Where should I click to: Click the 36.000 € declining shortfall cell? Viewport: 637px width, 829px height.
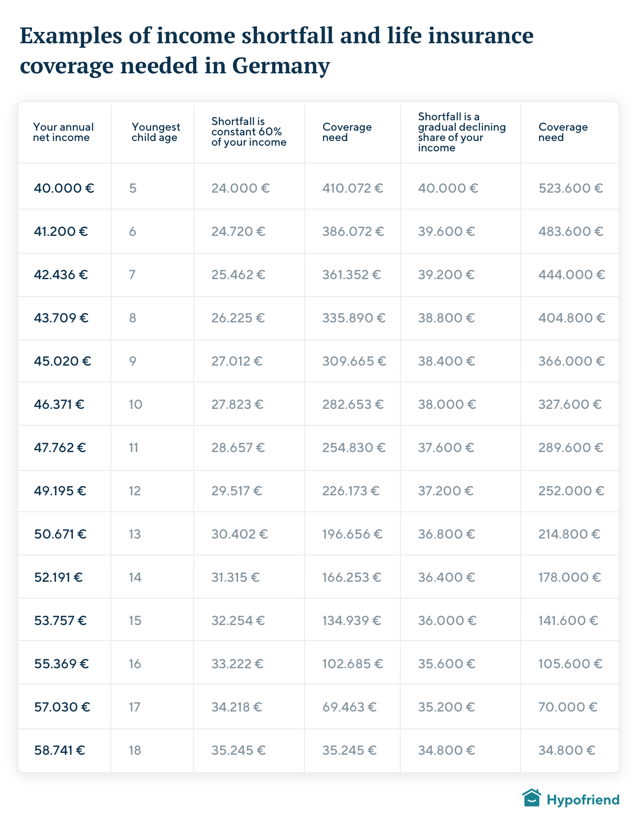tap(447, 621)
